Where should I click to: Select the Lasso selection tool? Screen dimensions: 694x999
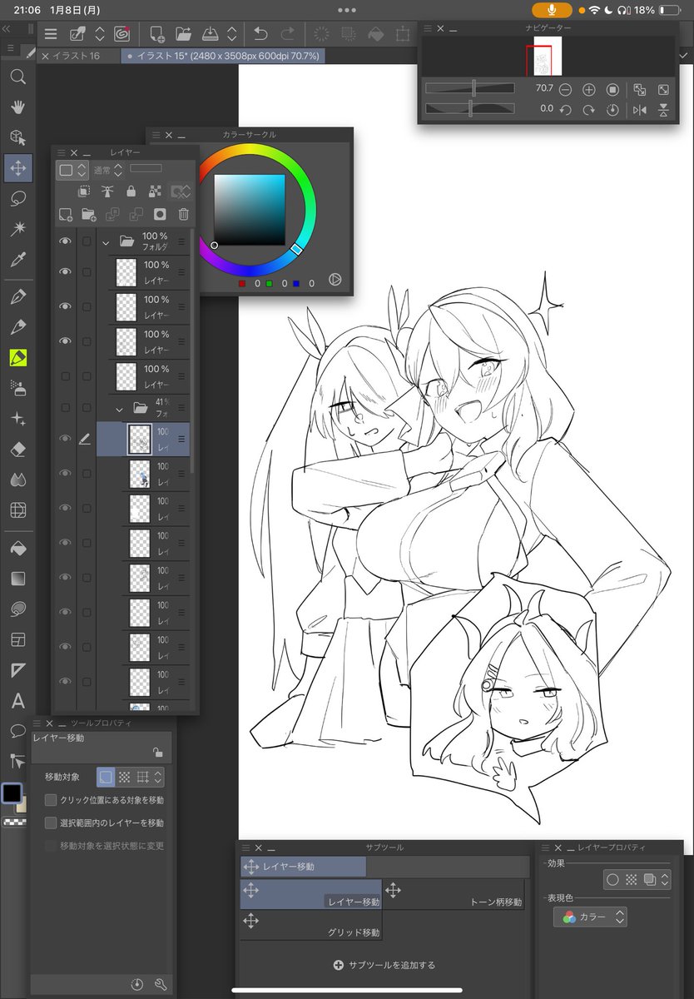click(17, 198)
